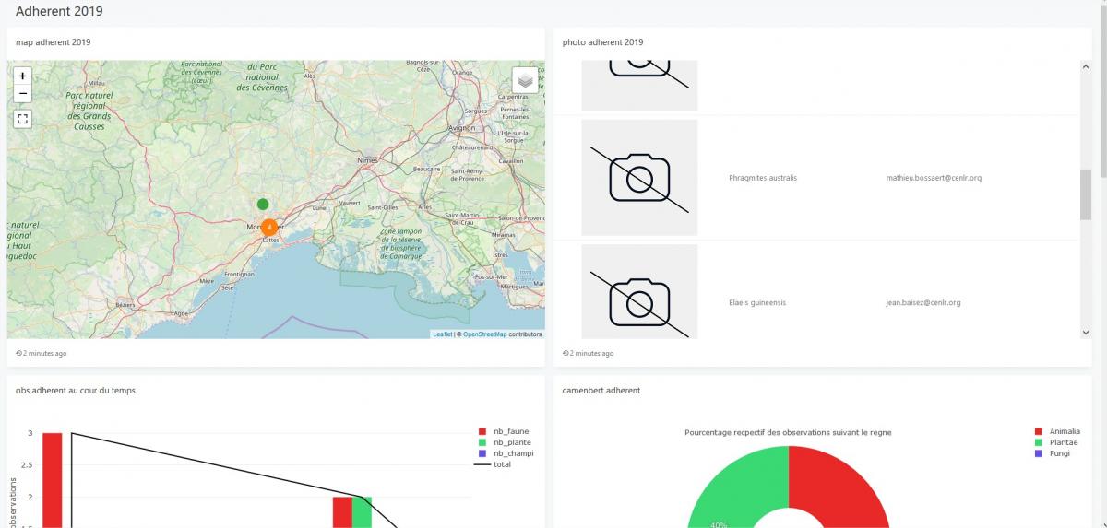
Task: Toggle fullscreen view of the map
Action: click(x=23, y=118)
